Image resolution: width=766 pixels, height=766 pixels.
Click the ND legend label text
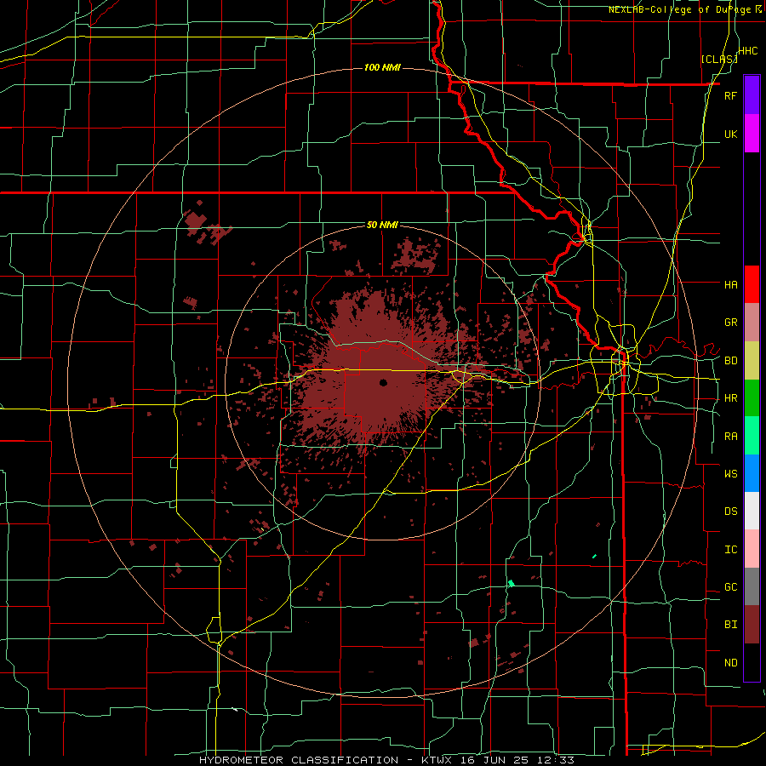click(x=730, y=663)
